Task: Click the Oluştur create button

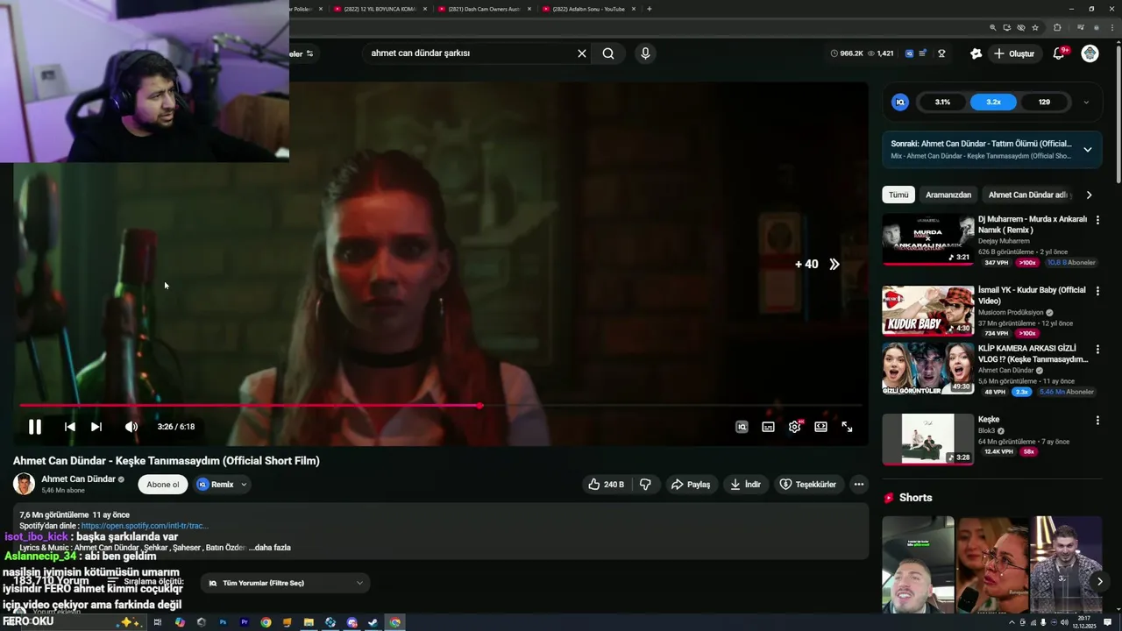Action: 1014,53
